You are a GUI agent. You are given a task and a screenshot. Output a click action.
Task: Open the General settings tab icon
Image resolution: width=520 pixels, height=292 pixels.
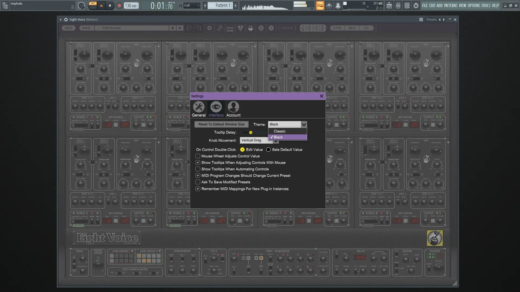point(199,107)
